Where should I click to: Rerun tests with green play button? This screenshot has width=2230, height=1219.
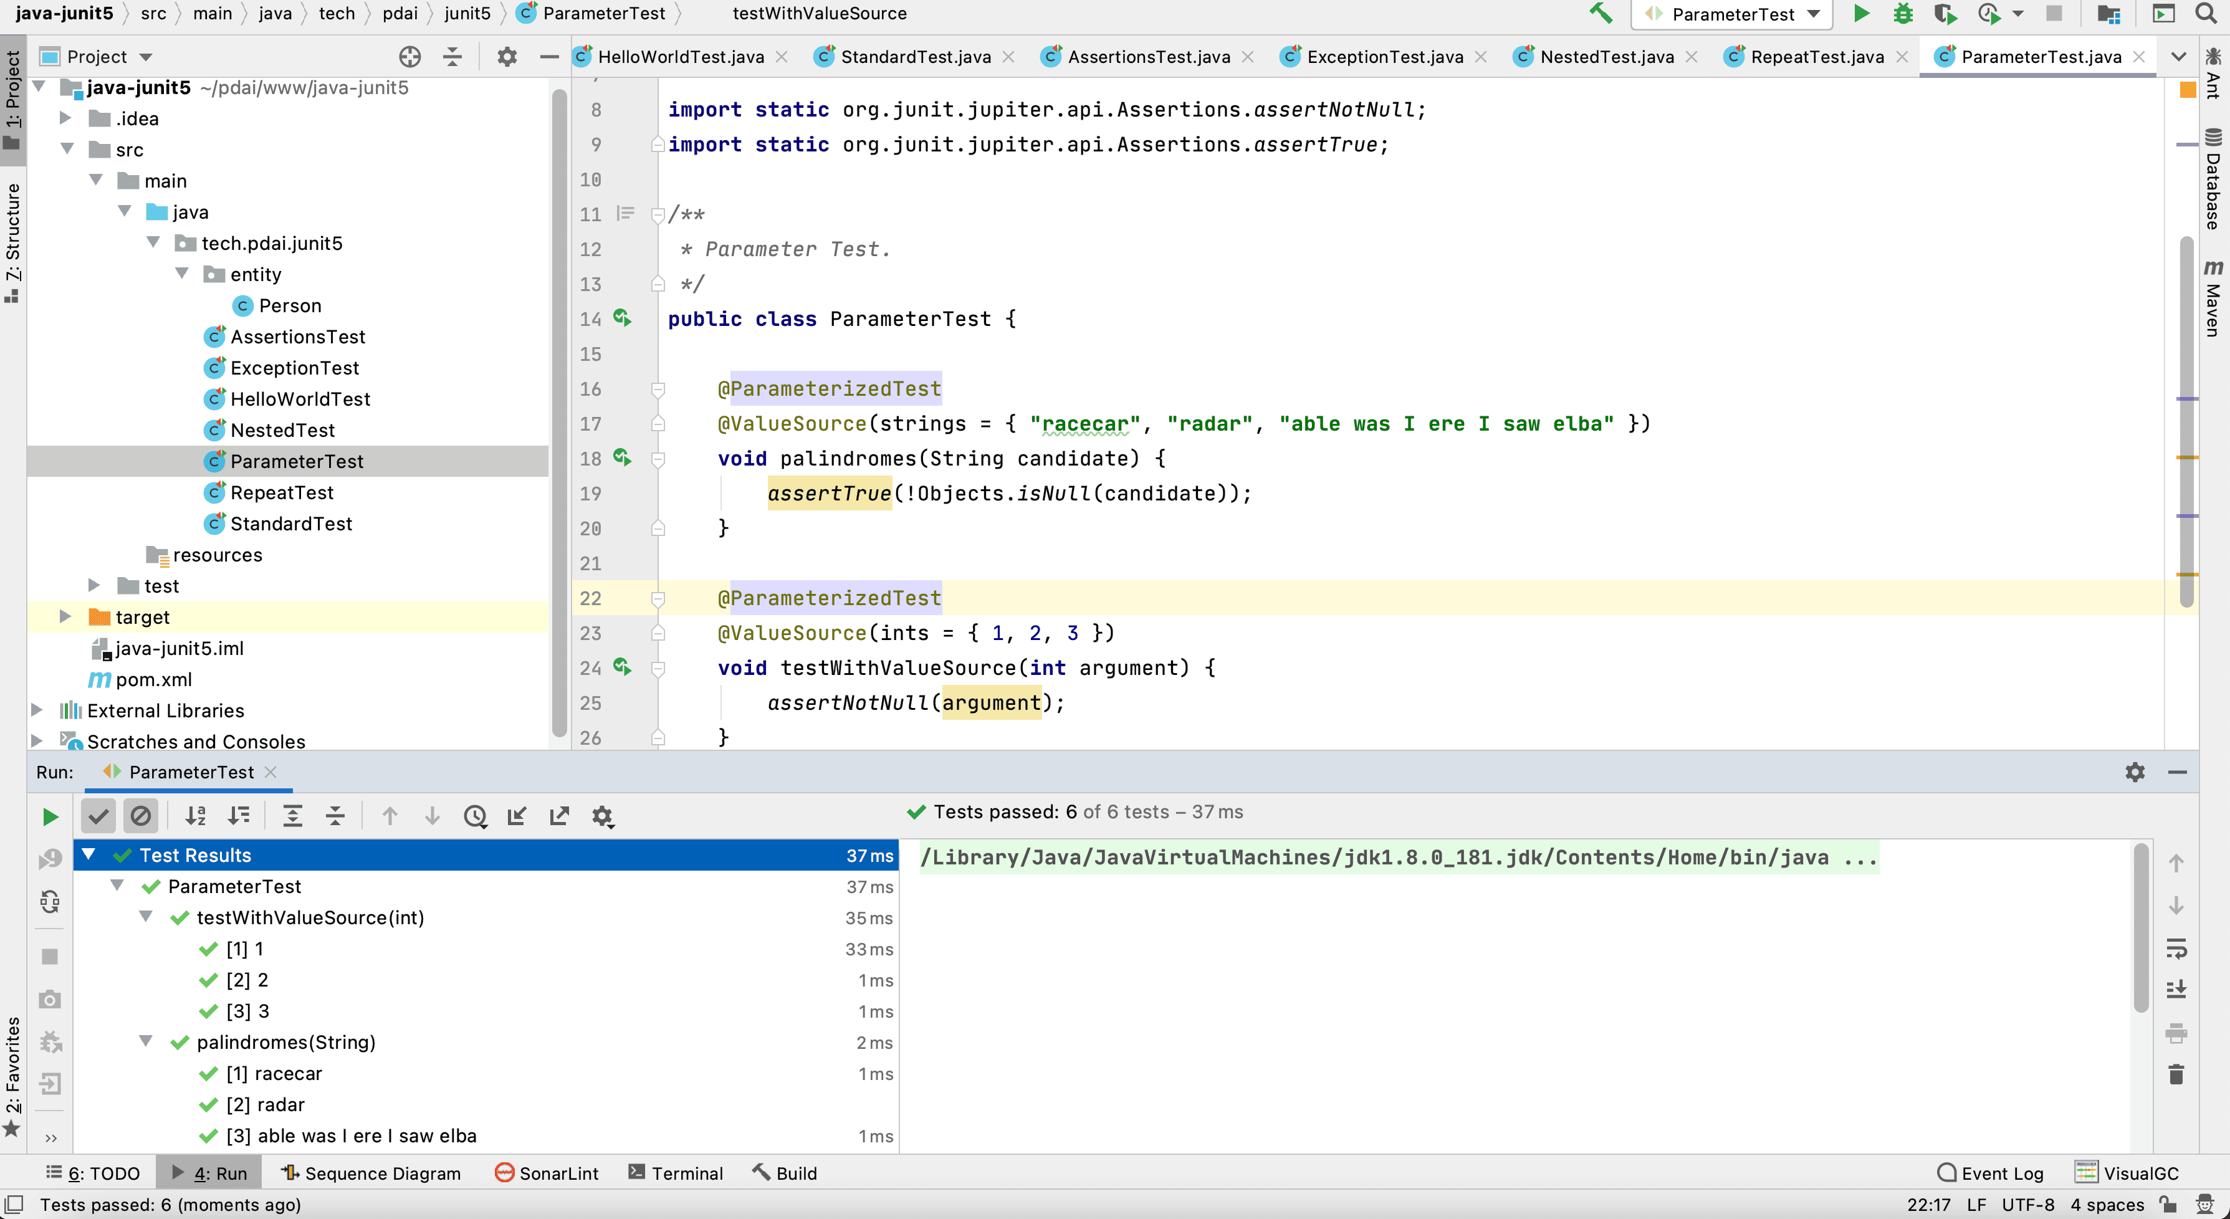click(50, 816)
